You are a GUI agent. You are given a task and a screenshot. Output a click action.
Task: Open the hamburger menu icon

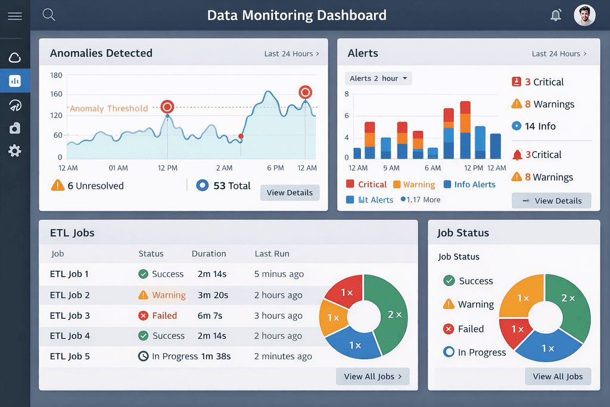click(15, 16)
